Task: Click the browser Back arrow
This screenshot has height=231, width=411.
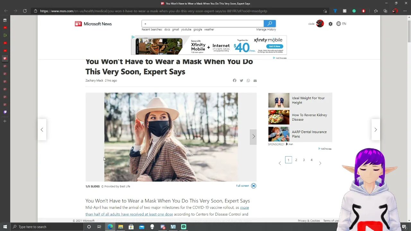Action: click(x=6, y=11)
